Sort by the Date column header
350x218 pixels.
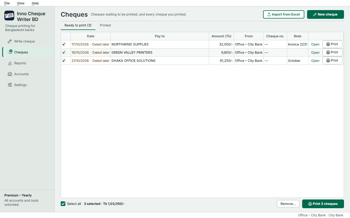tap(91, 36)
